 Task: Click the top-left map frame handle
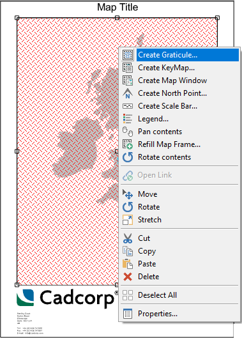point(17,18)
